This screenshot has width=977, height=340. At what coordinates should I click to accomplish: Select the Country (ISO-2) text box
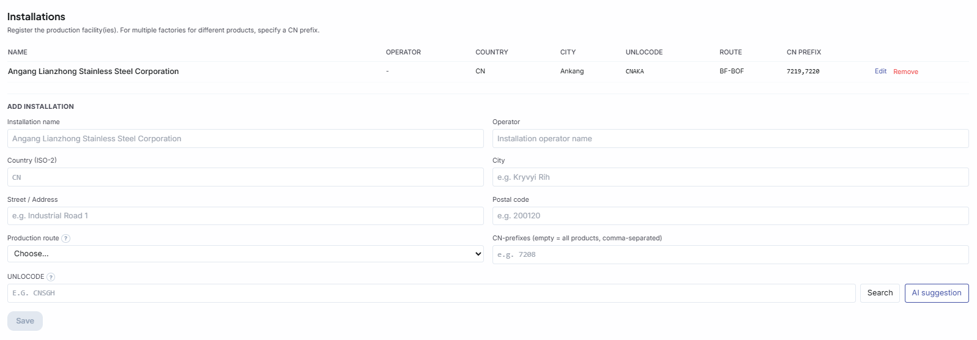245,177
